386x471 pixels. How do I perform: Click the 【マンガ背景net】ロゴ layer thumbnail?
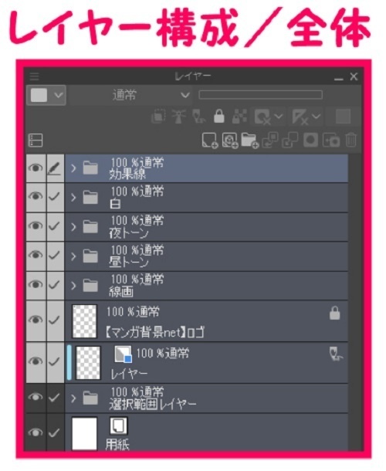pyautogui.click(x=85, y=321)
